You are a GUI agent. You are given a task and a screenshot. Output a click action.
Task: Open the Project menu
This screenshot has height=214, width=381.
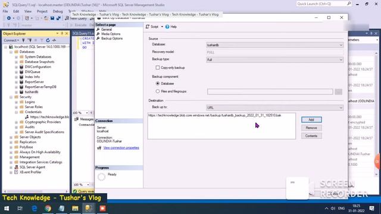[x=42, y=11]
